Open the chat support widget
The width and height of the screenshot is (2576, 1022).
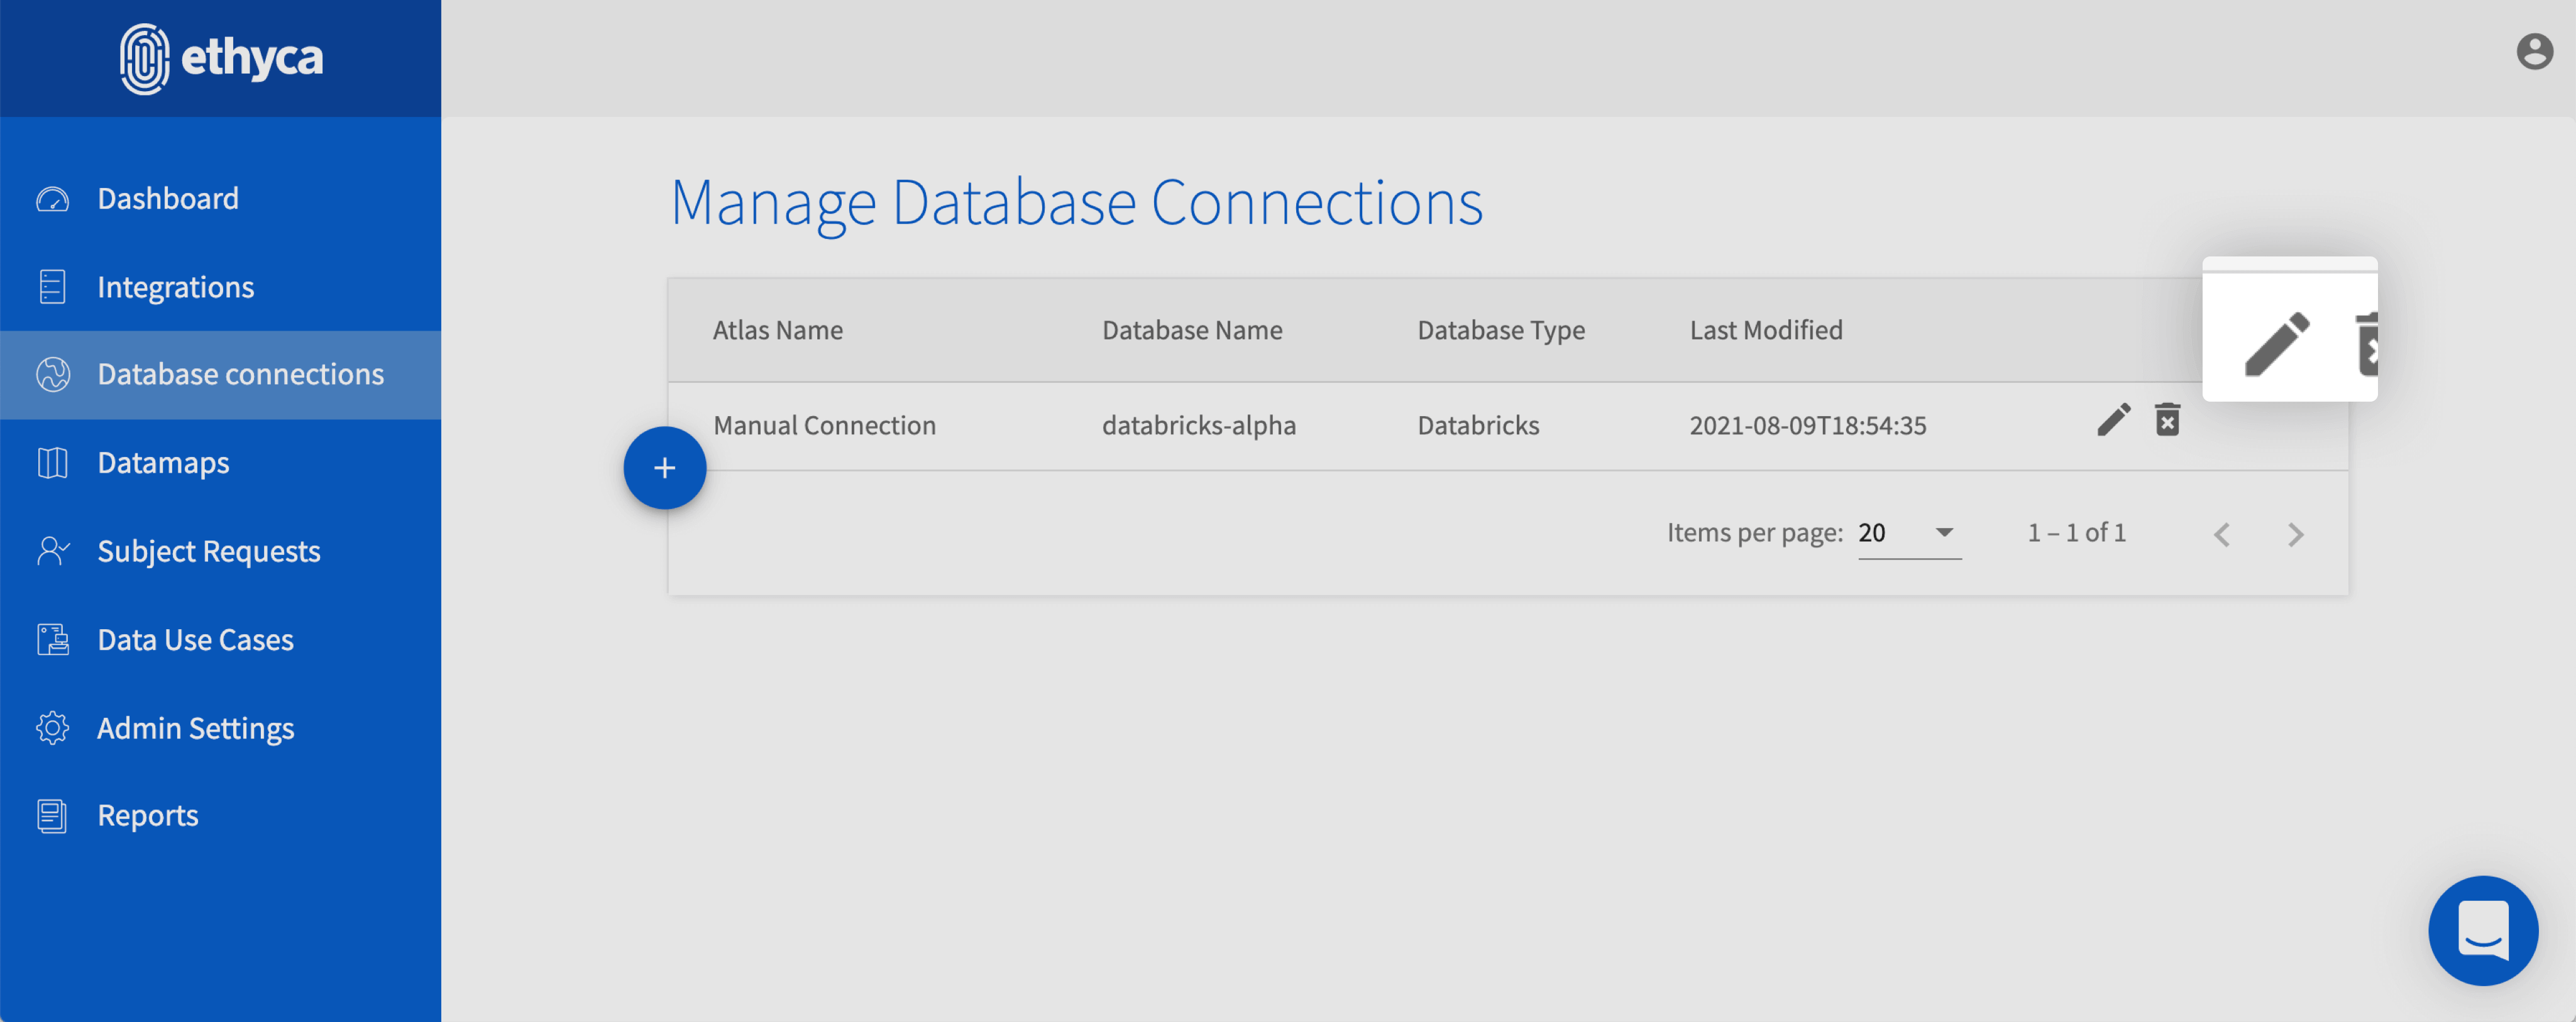click(x=2483, y=931)
